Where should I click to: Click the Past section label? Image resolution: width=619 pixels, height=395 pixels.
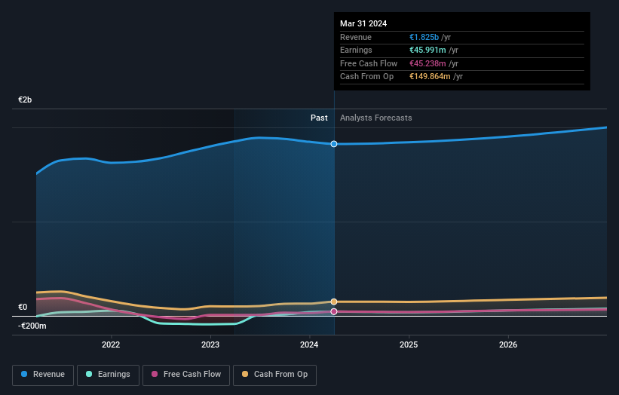click(x=319, y=118)
